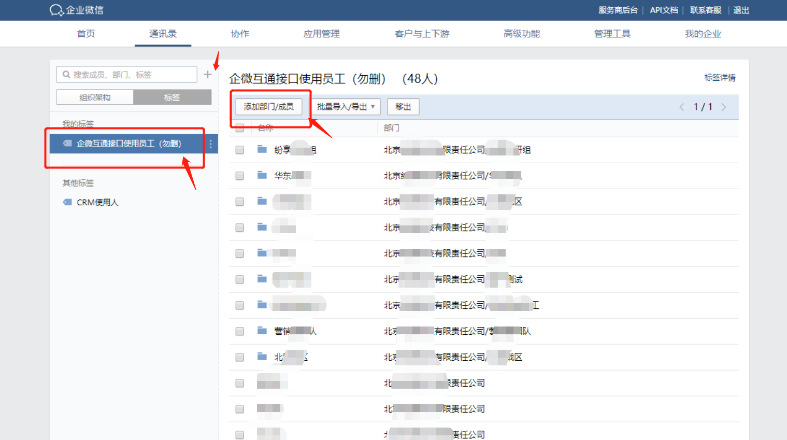Open the 管理工具 tab
The width and height of the screenshot is (787, 440).
point(612,34)
